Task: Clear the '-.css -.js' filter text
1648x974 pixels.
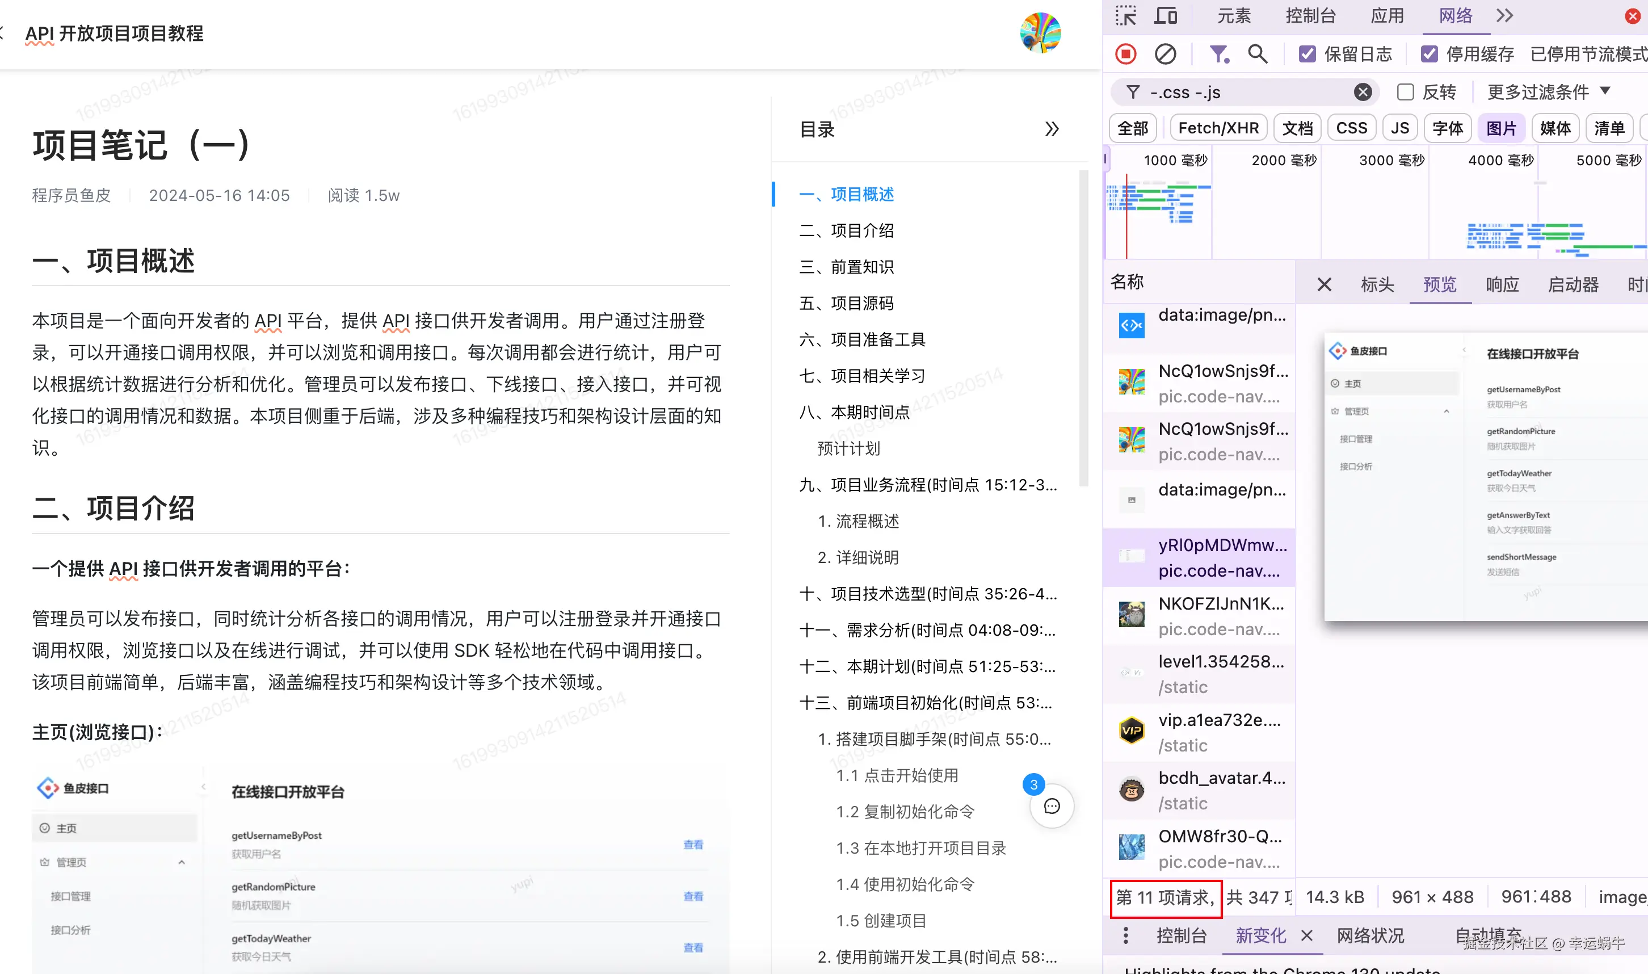Action: 1363,93
